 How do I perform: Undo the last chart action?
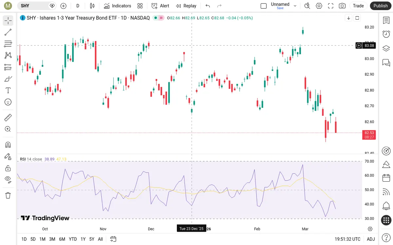[x=208, y=6]
